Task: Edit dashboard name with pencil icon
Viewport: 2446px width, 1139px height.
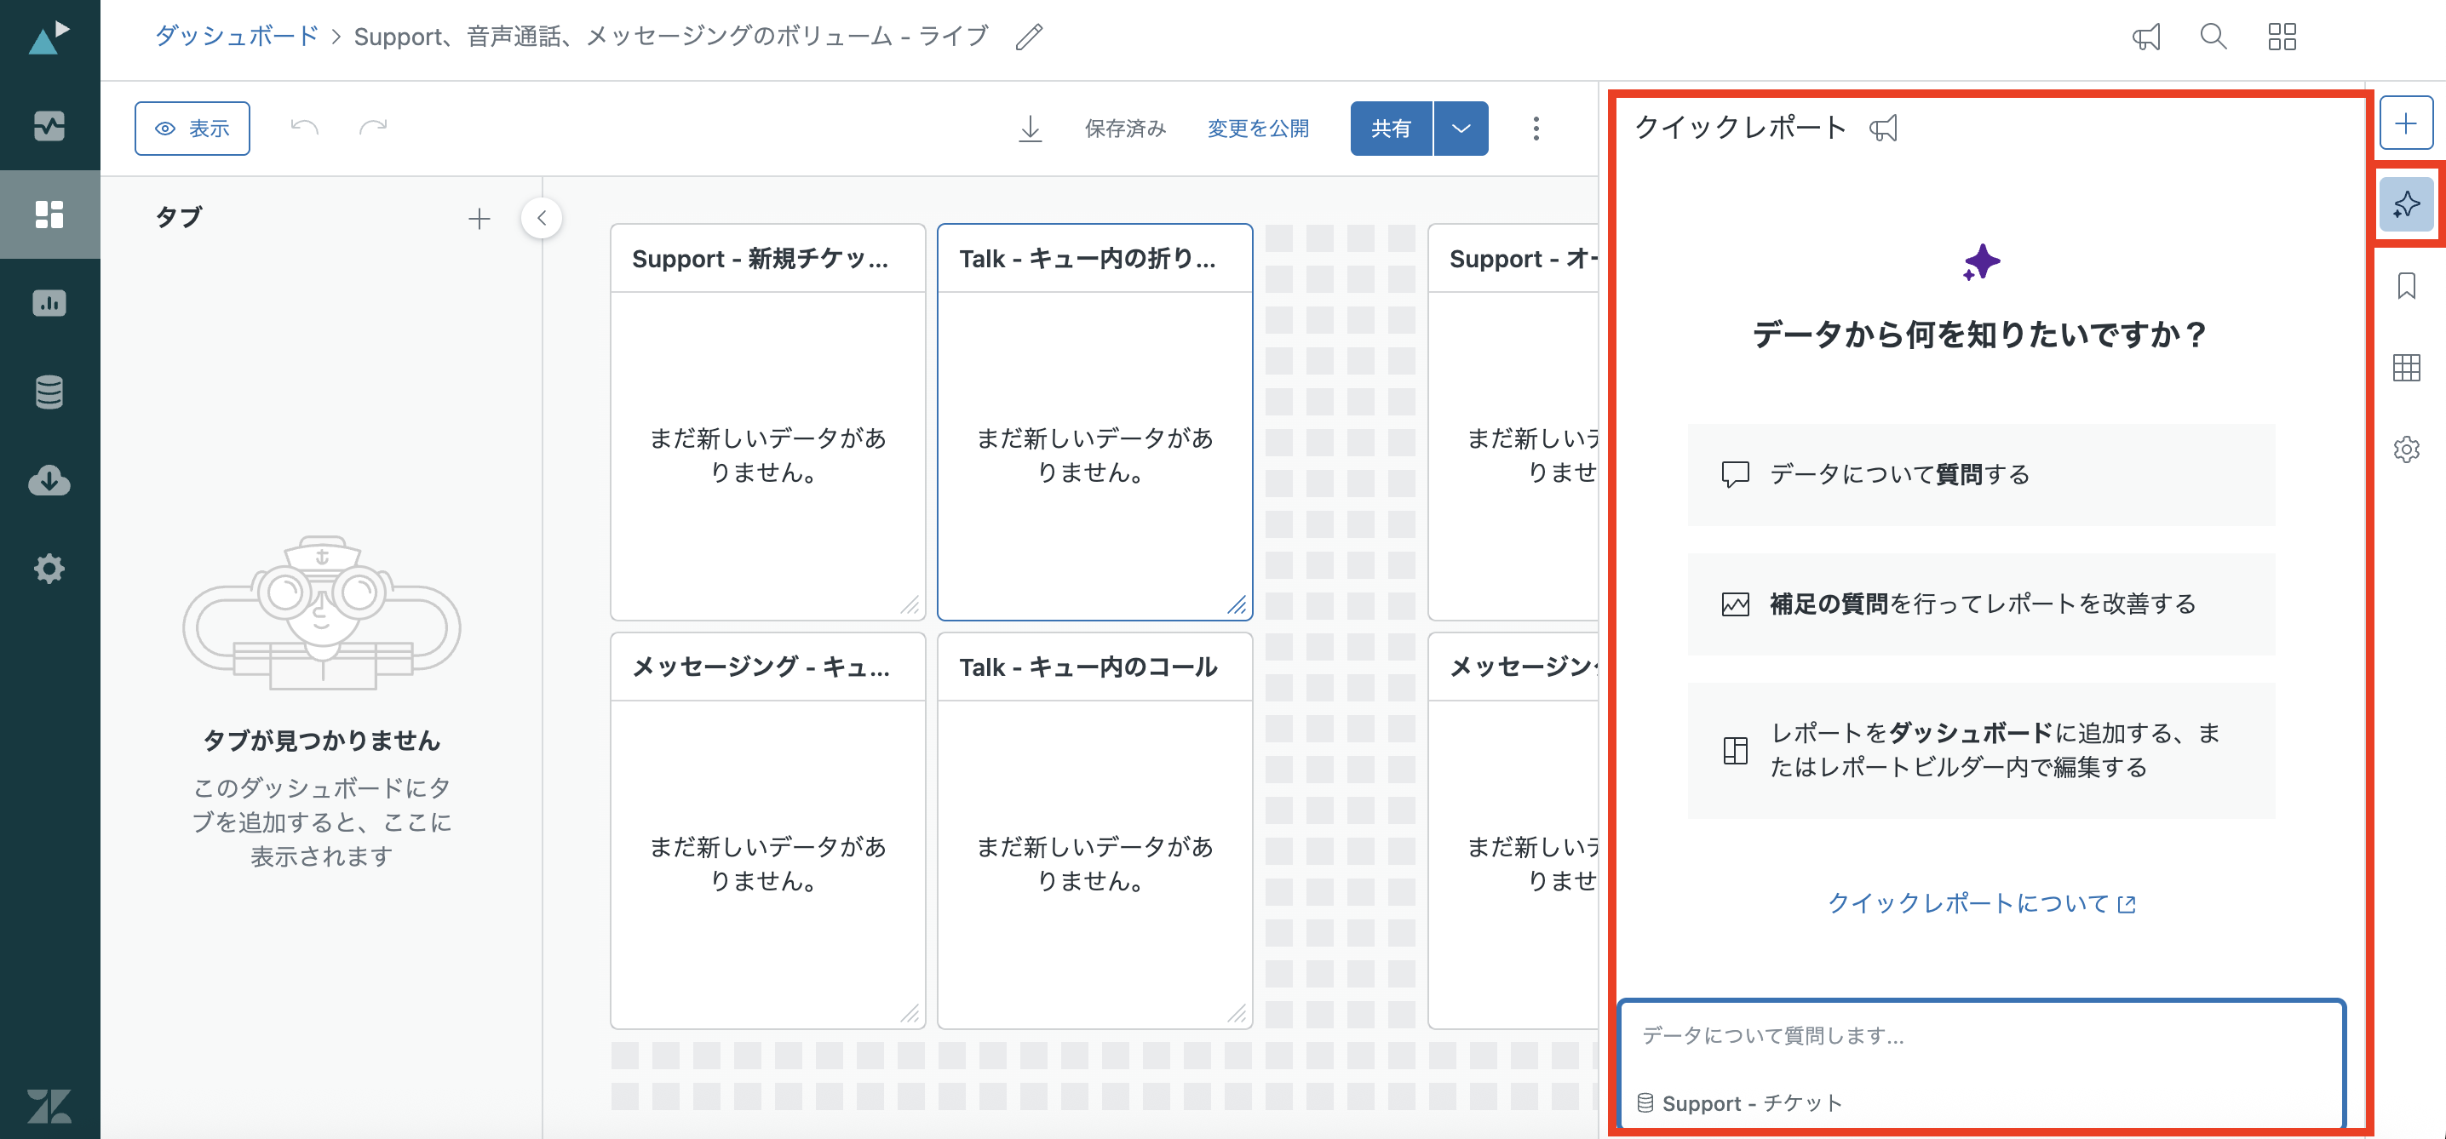Action: pos(1030,37)
